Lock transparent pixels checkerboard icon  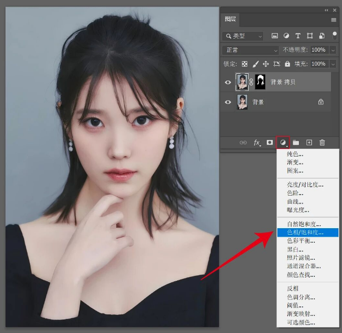[245, 64]
